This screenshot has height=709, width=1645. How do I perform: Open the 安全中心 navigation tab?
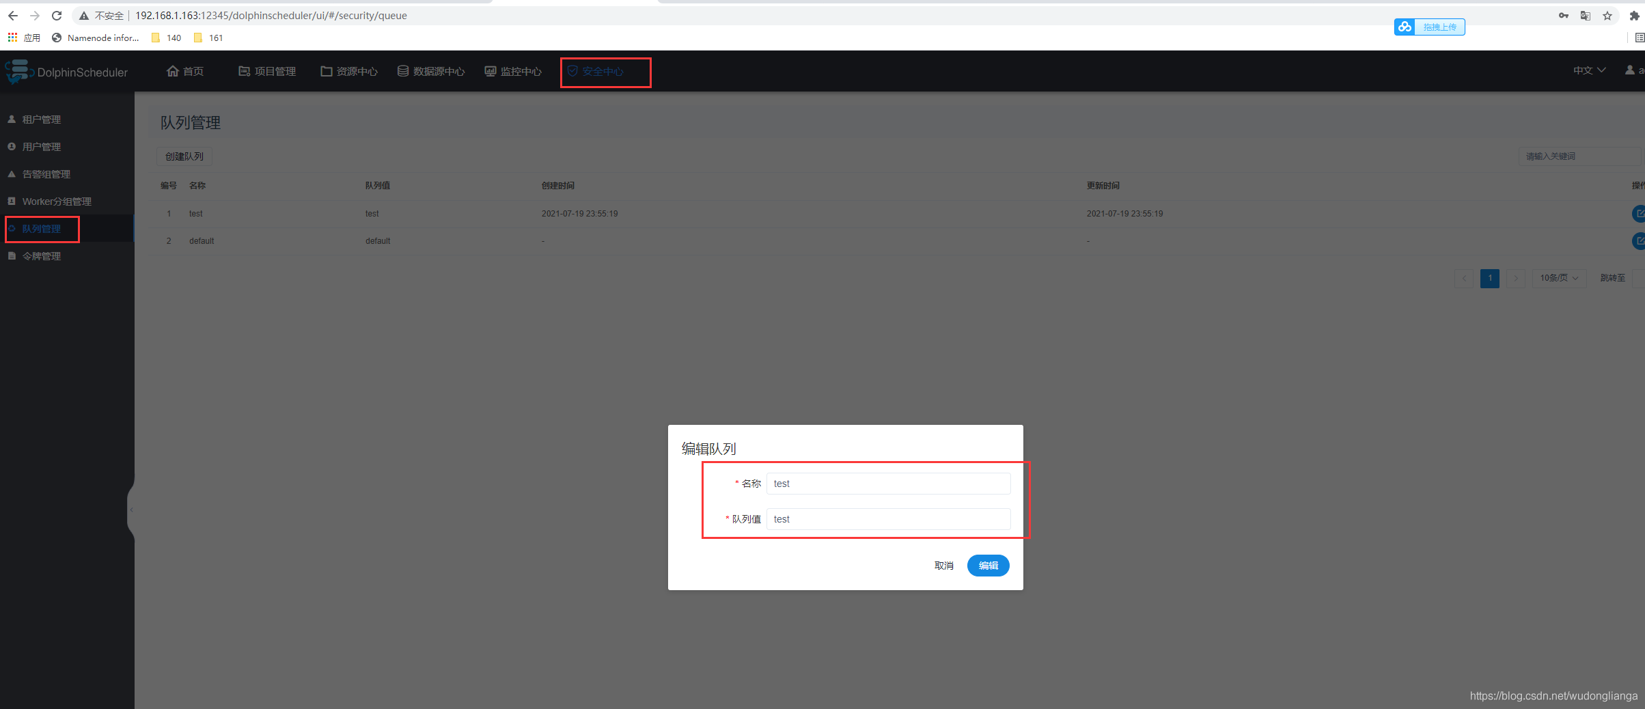(x=596, y=72)
